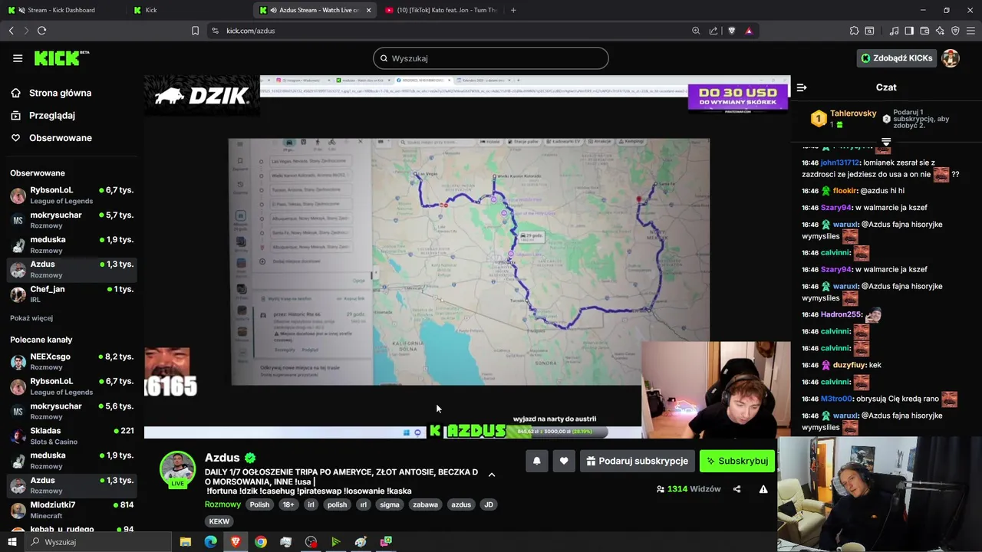Open Leo AI sparkle icon
982x552 pixels.
[940, 31]
